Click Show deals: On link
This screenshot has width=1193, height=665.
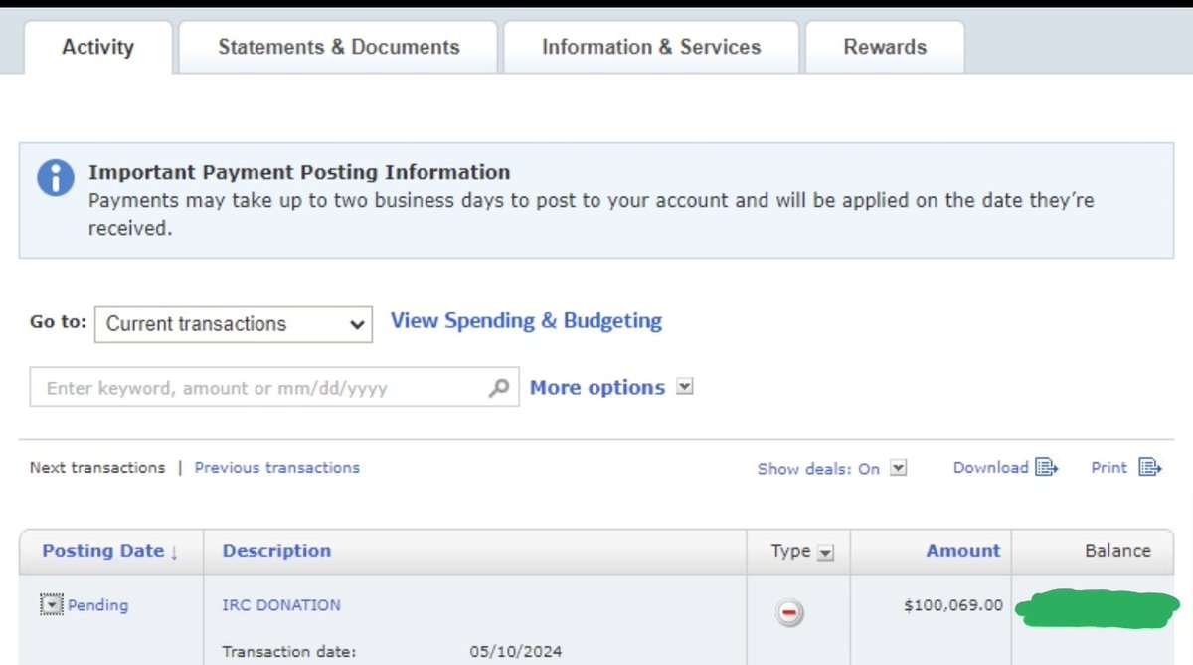tap(818, 469)
